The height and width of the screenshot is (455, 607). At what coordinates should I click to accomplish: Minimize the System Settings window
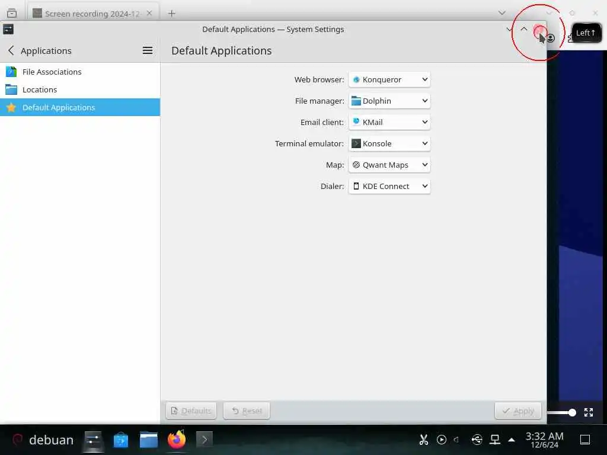(x=509, y=30)
